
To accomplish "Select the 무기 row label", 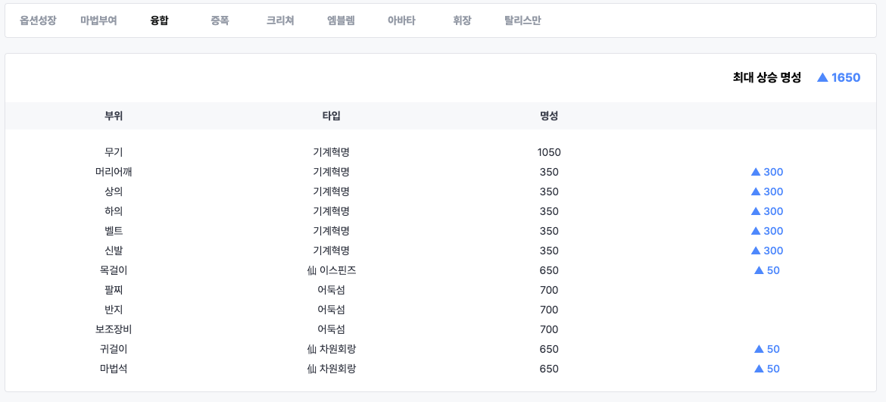I will pos(114,152).
